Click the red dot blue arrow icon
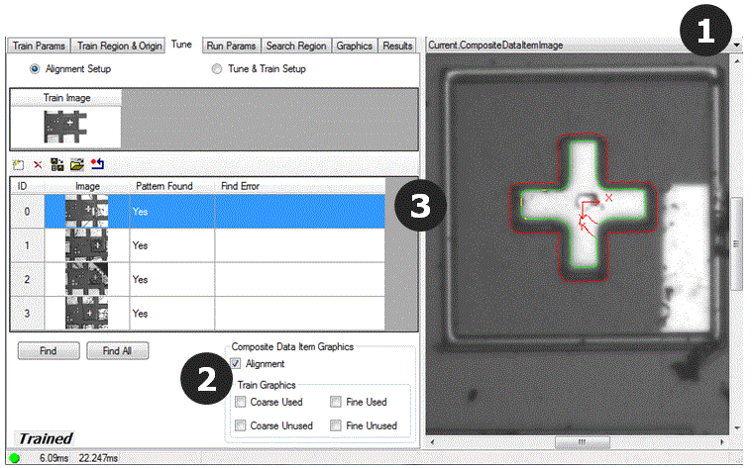Screen dimensions: 753x468 coord(97,164)
